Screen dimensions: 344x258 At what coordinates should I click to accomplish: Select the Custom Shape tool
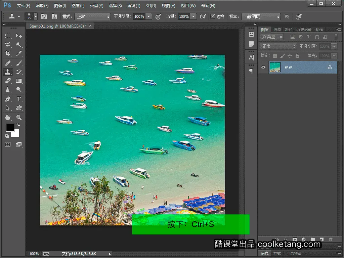[x=19, y=108]
